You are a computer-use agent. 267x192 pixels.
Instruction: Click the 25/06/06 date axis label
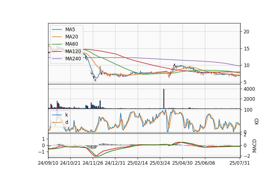pyautogui.click(x=205, y=163)
